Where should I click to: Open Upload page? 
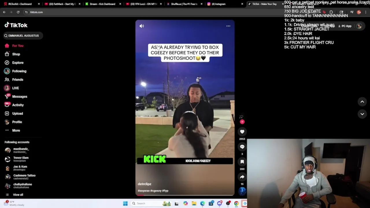click(14, 114)
